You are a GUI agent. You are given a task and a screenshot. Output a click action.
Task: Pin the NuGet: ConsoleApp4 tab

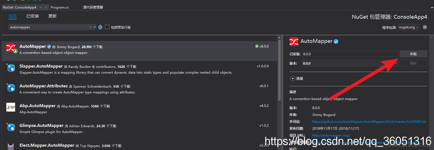41,7
